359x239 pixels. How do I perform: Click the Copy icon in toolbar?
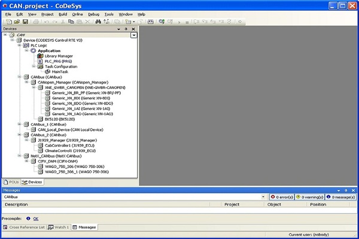point(71,22)
